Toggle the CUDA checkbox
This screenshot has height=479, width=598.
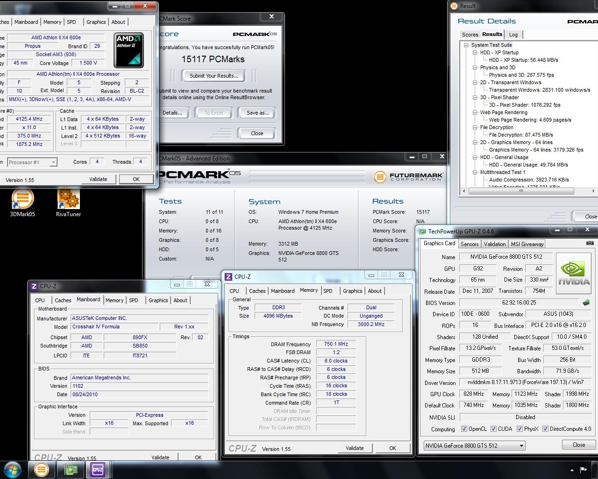493,428
